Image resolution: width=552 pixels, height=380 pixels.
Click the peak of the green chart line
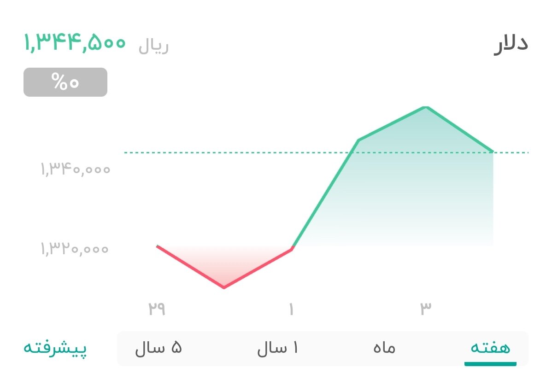[x=426, y=107]
